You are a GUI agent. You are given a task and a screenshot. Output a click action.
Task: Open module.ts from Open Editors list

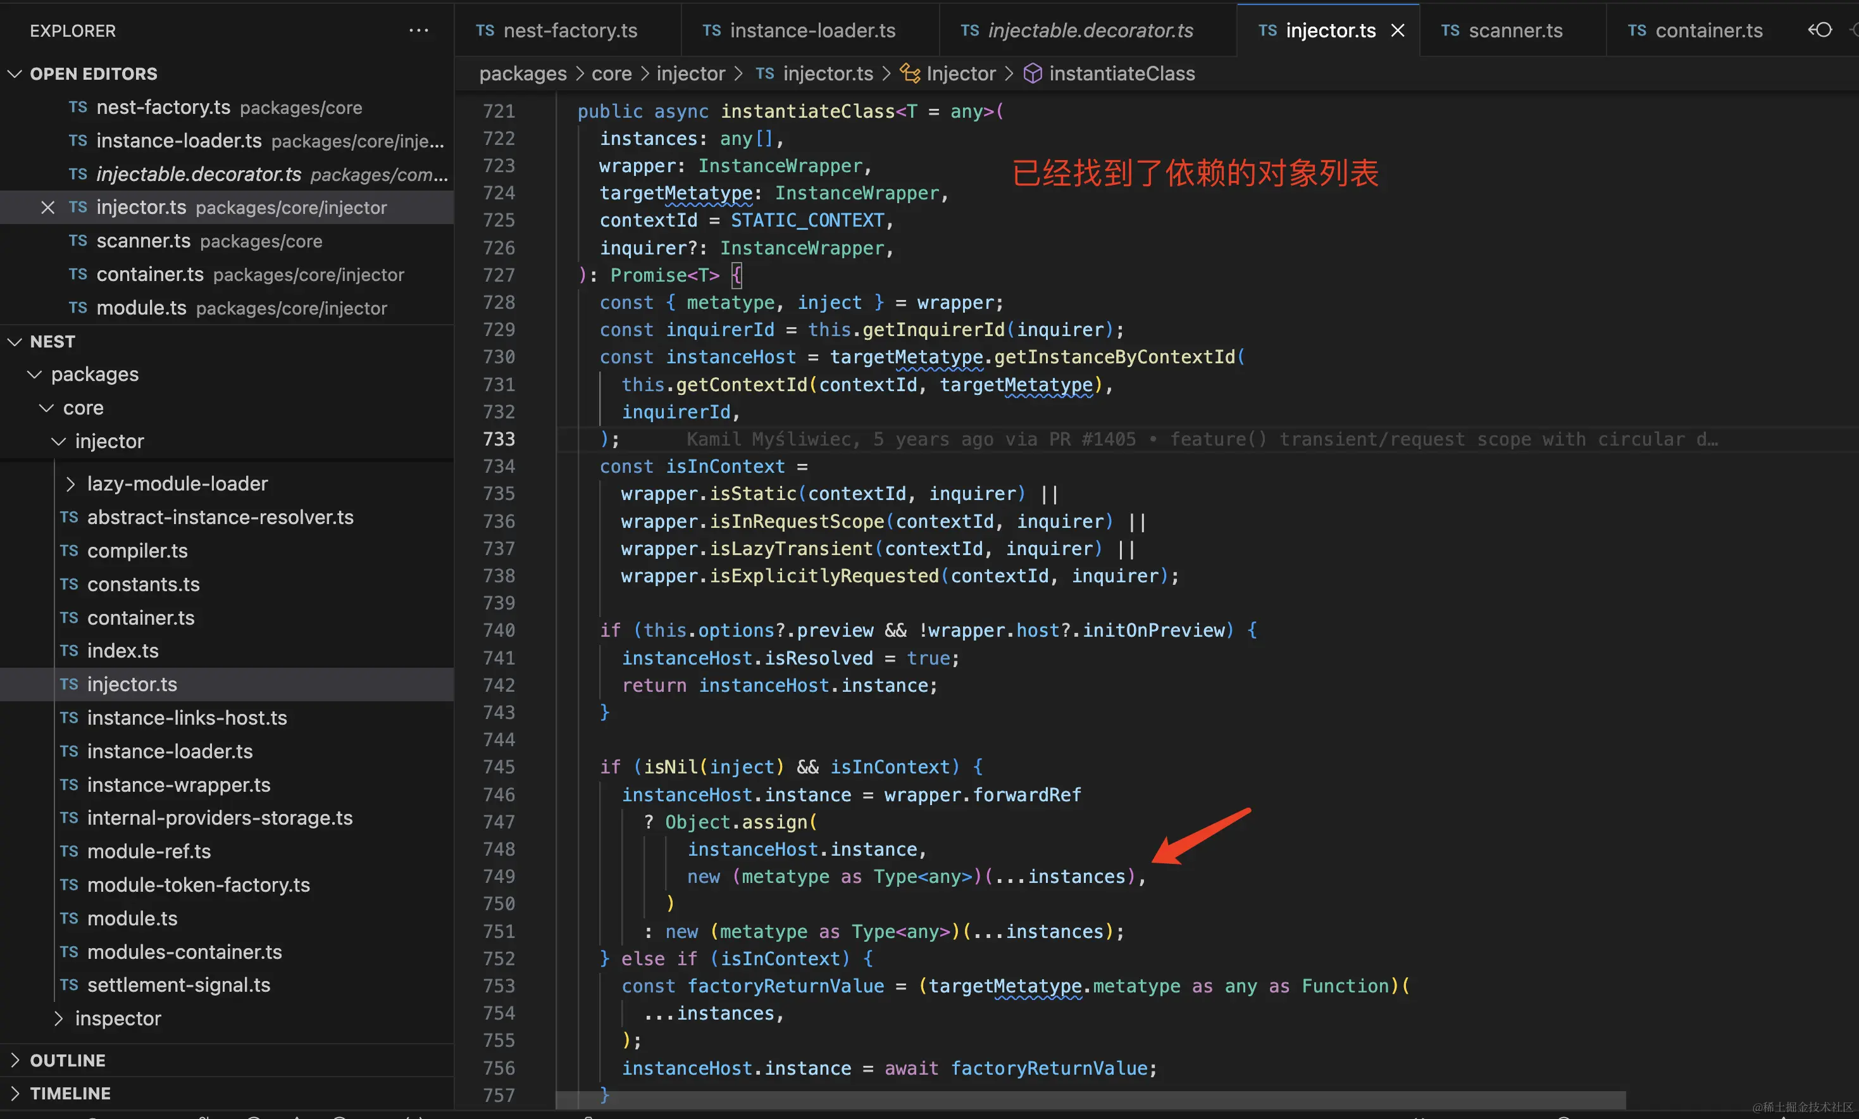point(227,308)
